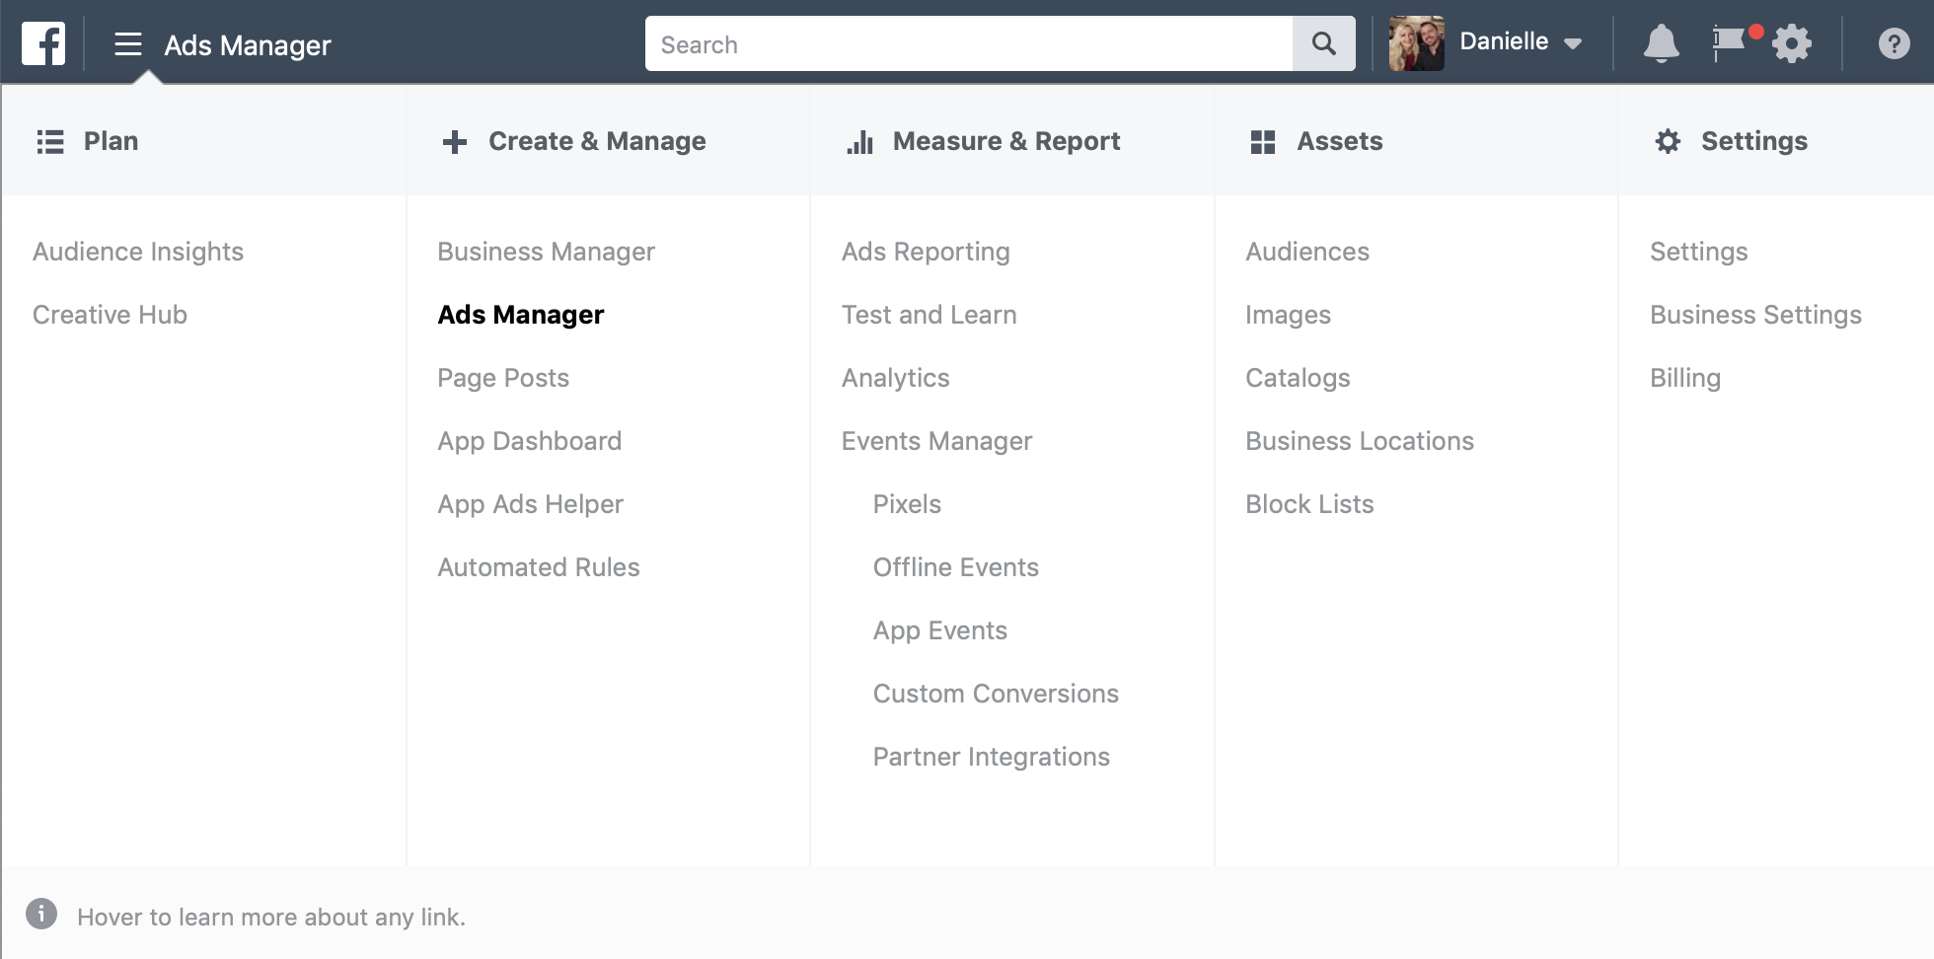The height and width of the screenshot is (959, 1934).
Task: Open the flag Pages notifications icon
Action: [x=1729, y=43]
